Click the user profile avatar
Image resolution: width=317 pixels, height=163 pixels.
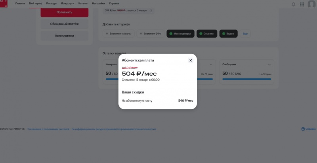click(311, 4)
